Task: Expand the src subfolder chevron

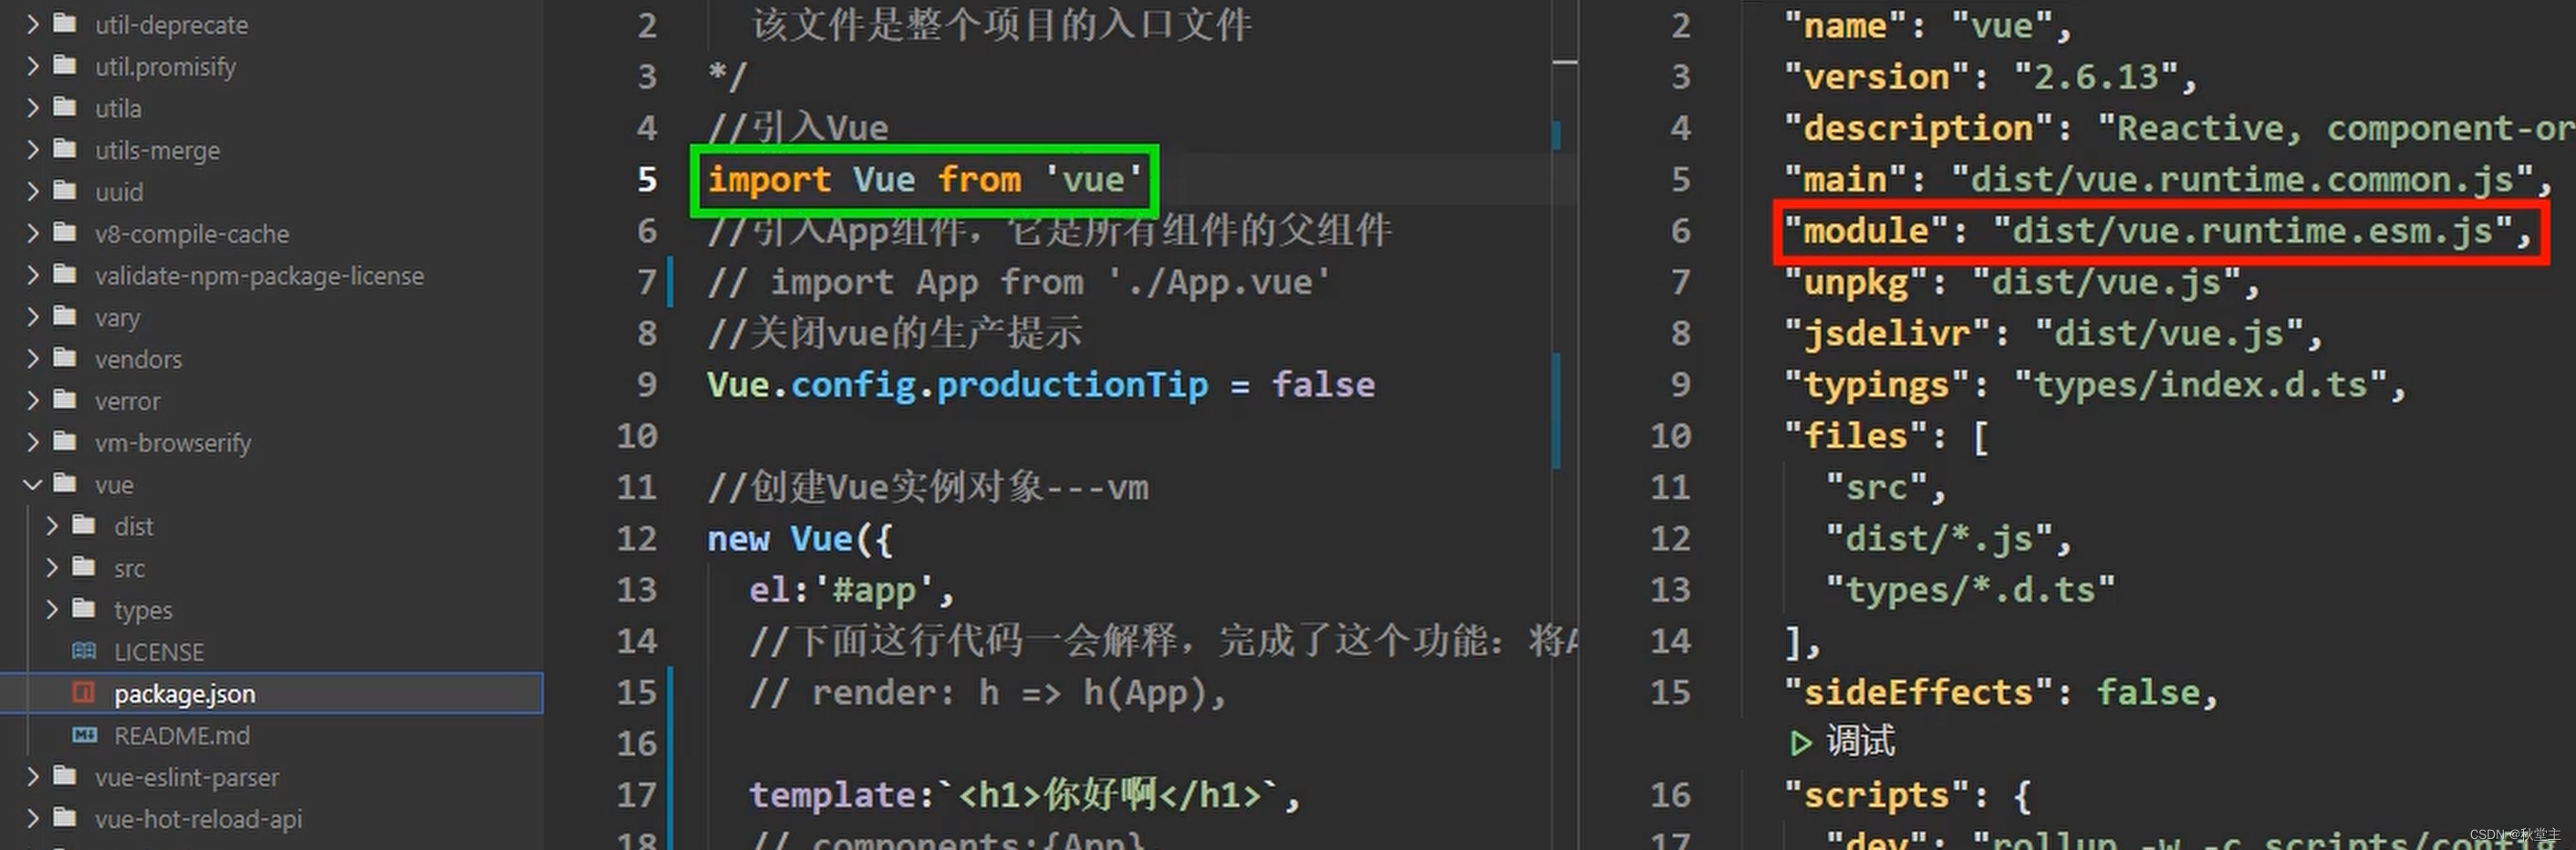Action: (x=52, y=567)
